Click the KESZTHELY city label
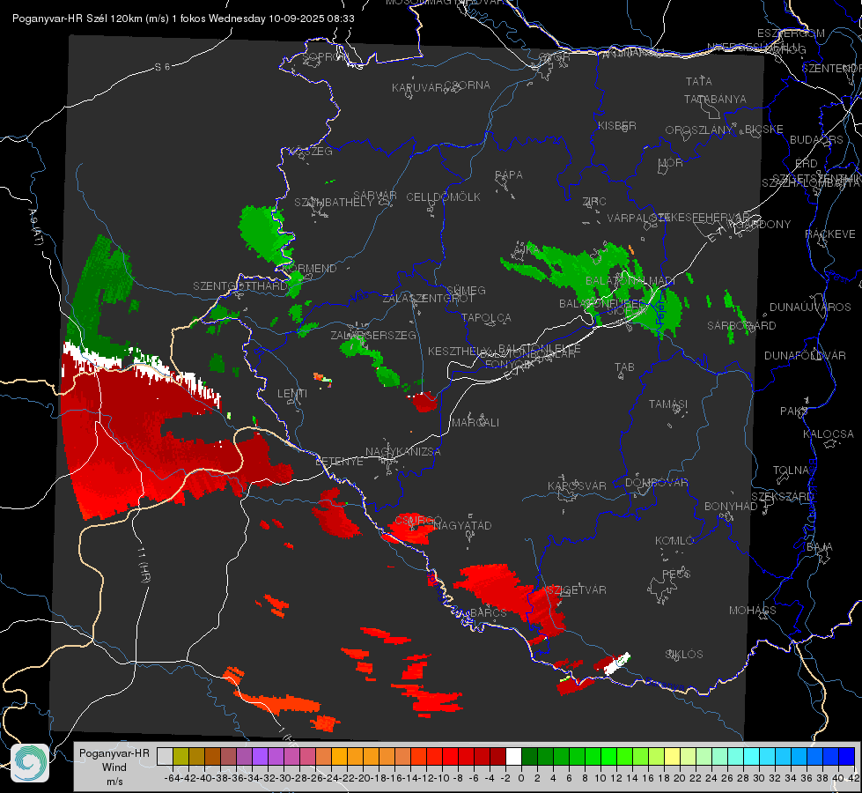 coord(458,351)
